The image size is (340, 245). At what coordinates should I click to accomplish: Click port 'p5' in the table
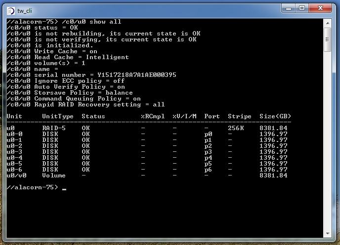tap(208, 164)
